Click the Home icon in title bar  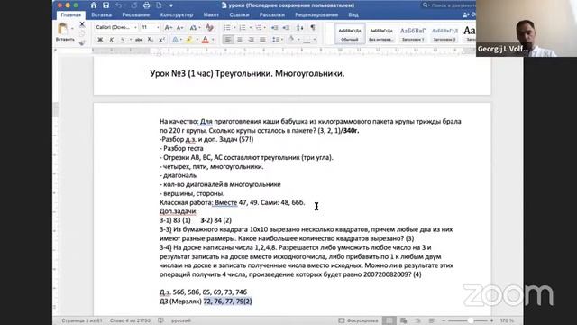pyautogui.click(x=94, y=5)
